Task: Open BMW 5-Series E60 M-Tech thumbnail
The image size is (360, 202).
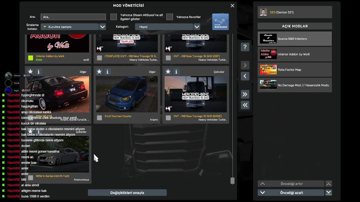Action: click(x=58, y=154)
